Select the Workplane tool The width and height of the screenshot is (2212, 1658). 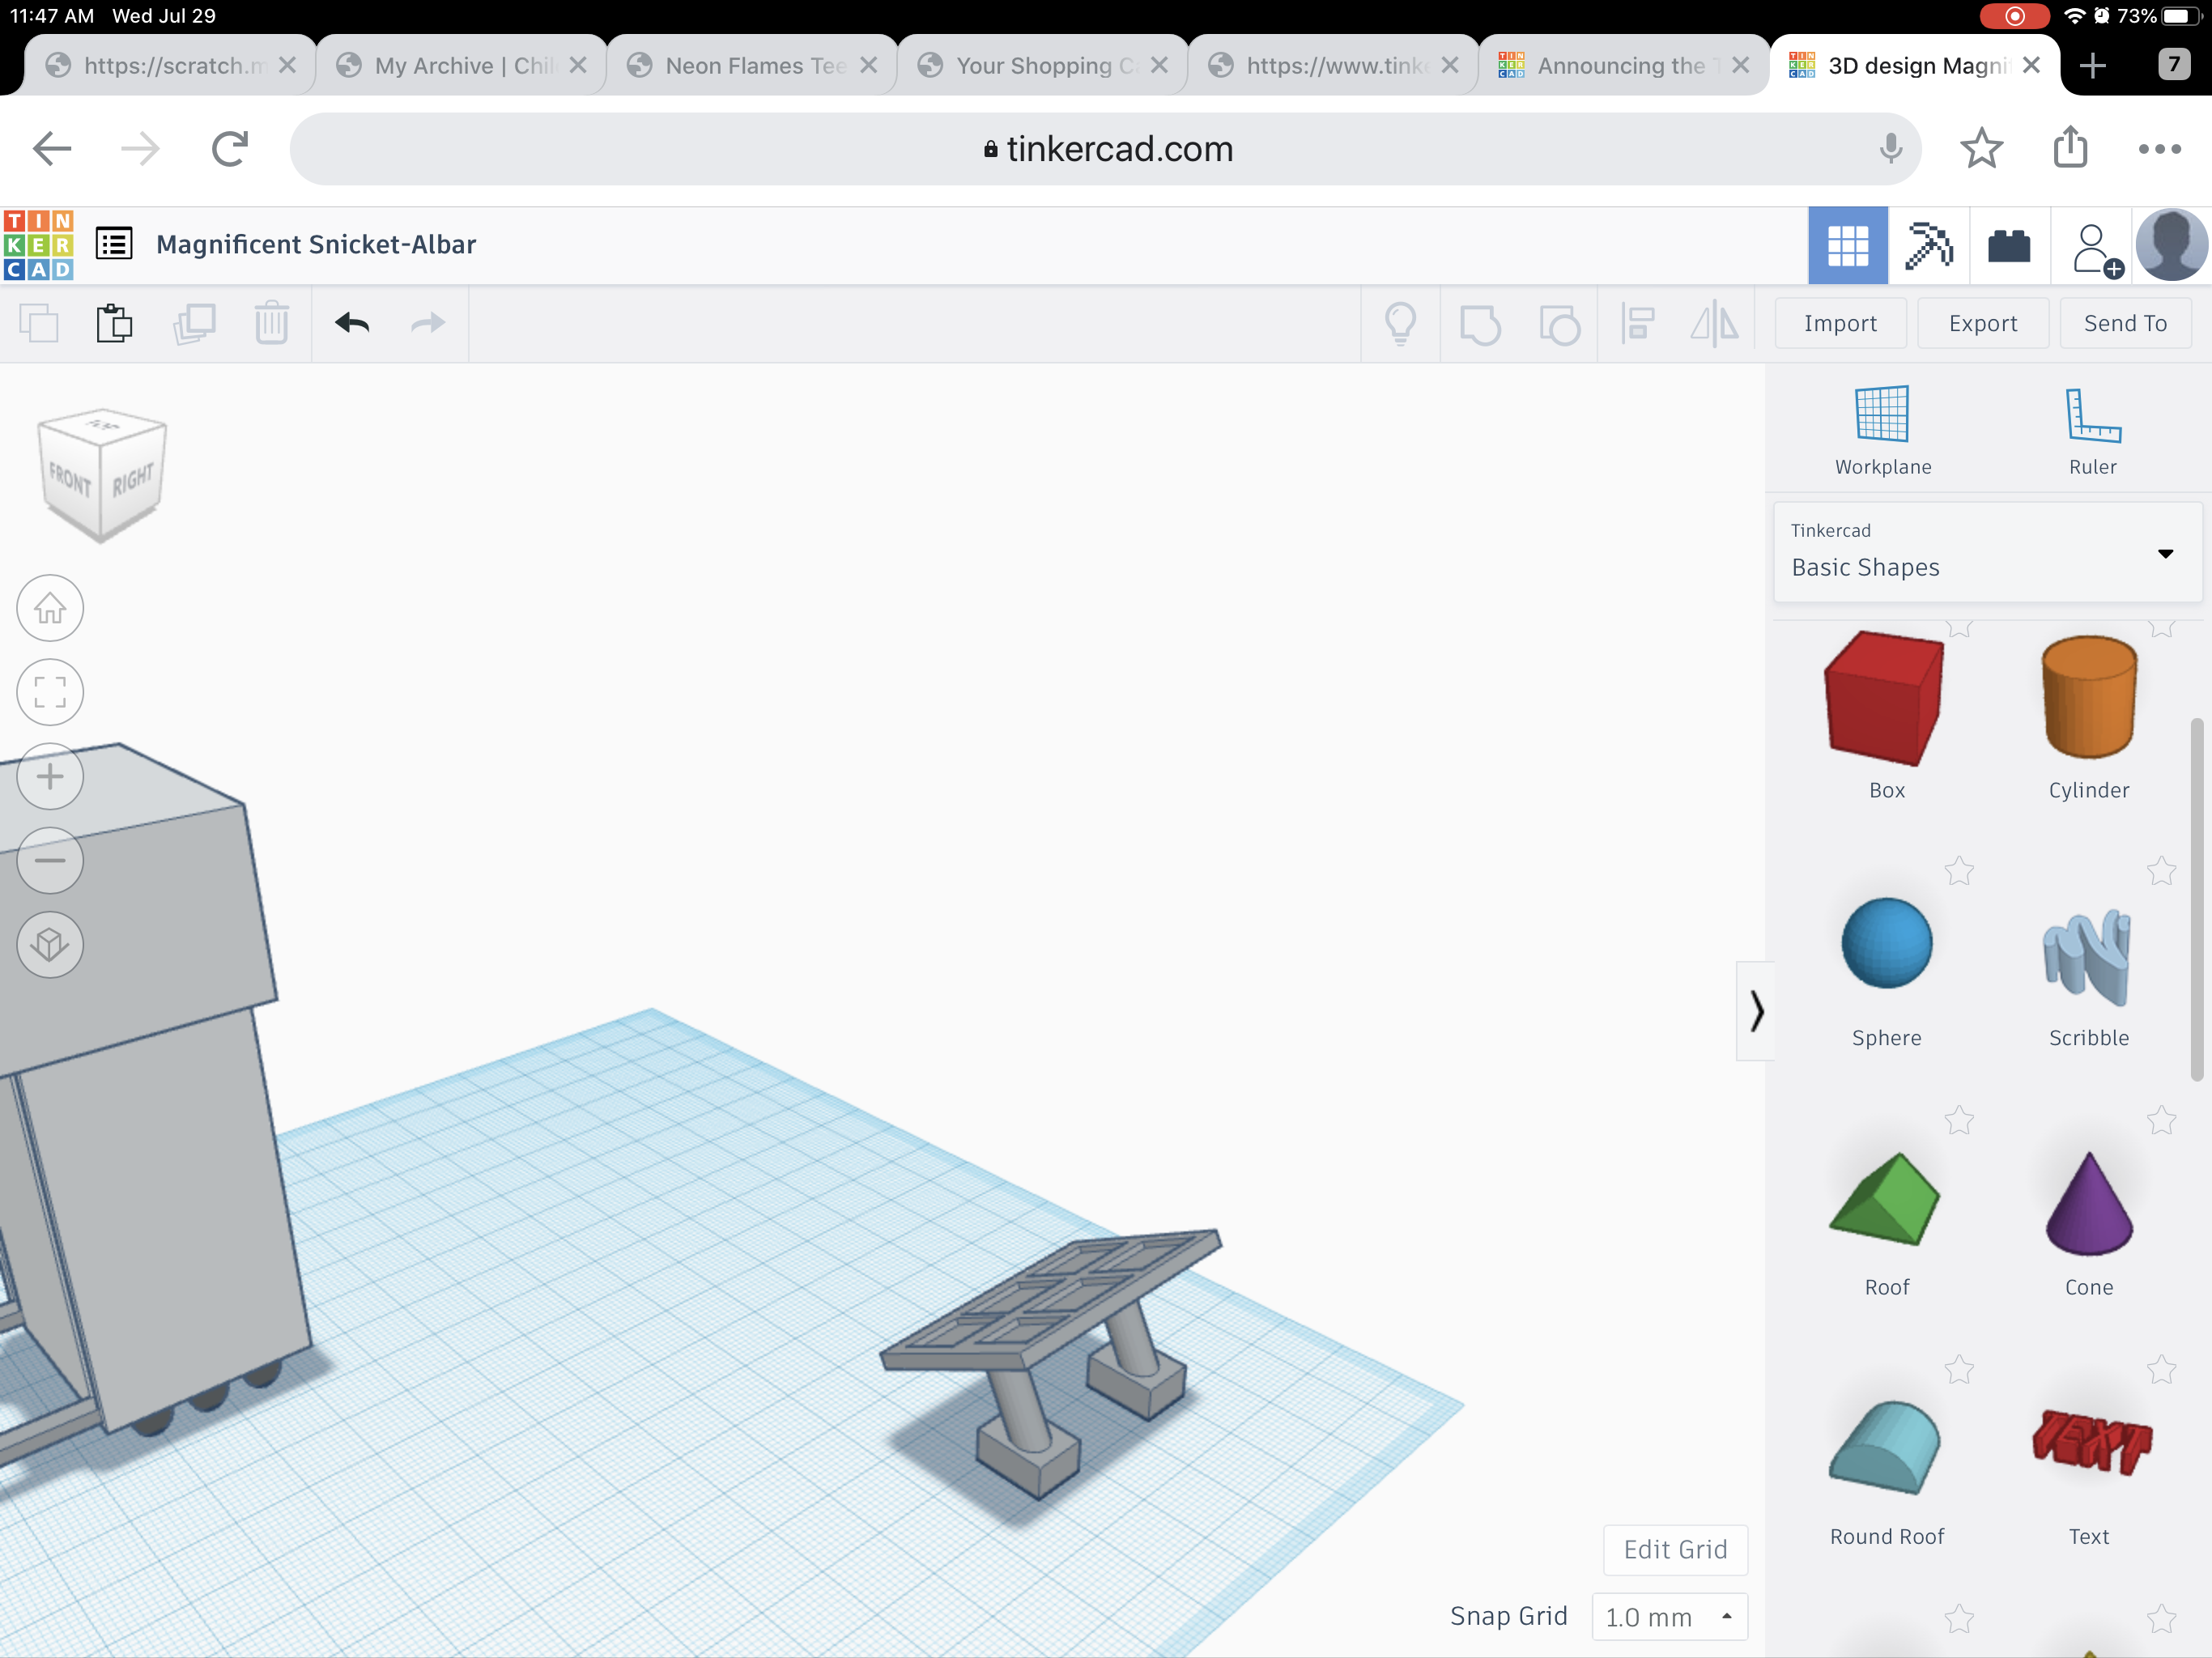pyautogui.click(x=1882, y=430)
